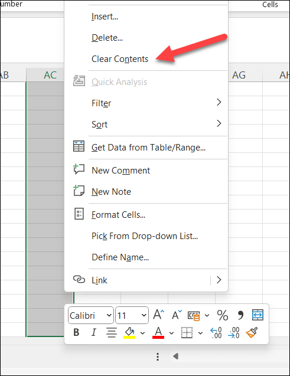Click the Decrease Decimal icon
The height and width of the screenshot is (376, 290).
(234, 333)
